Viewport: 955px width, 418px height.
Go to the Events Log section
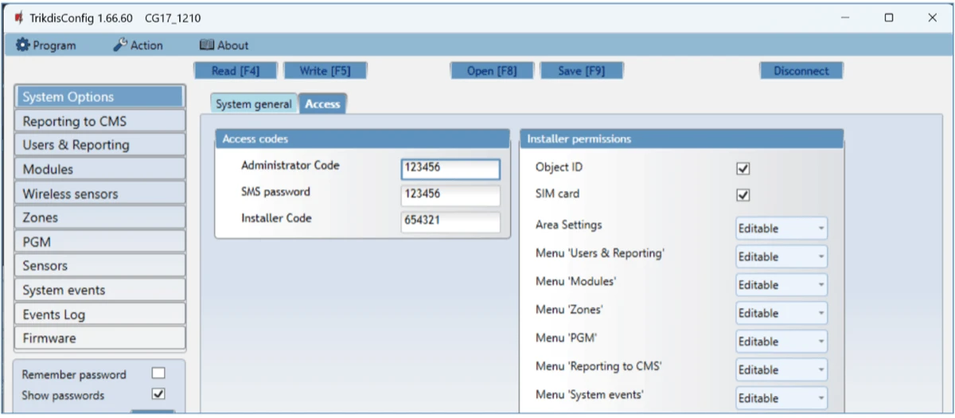click(99, 314)
